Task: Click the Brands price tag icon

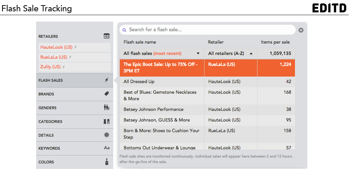Action: pyautogui.click(x=107, y=94)
